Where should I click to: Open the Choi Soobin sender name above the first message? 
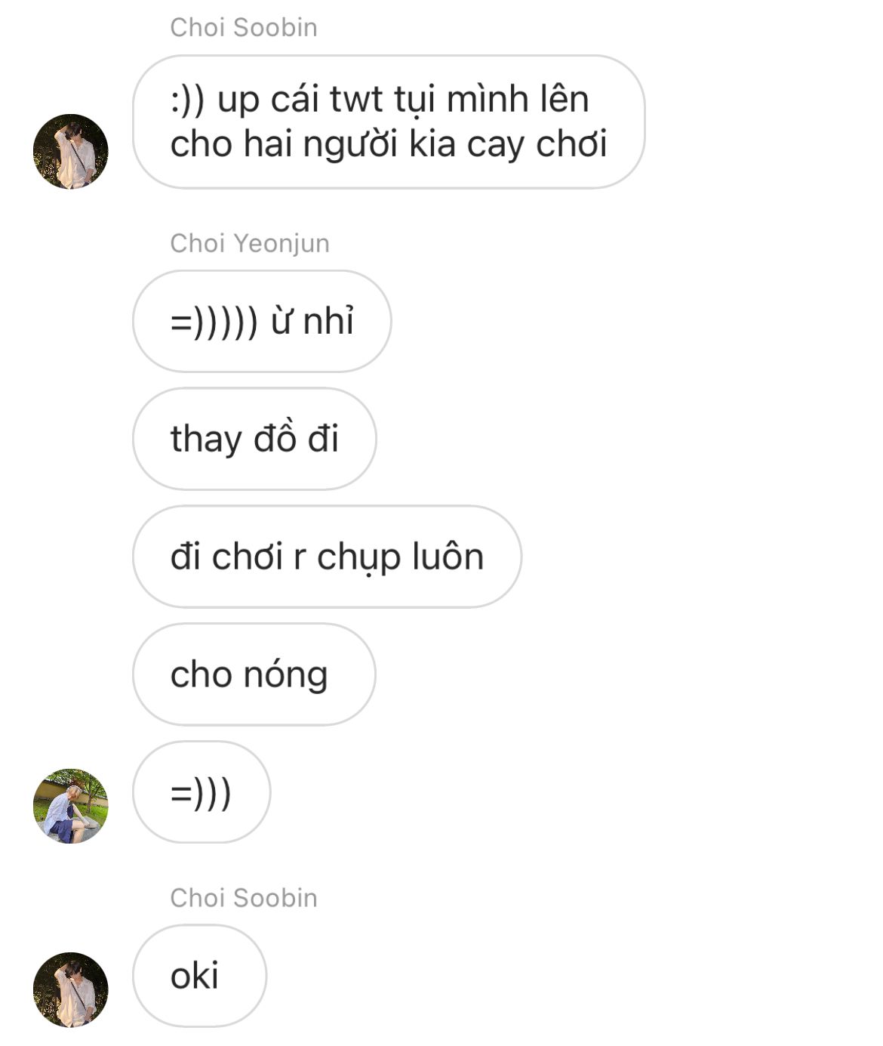pos(244,27)
